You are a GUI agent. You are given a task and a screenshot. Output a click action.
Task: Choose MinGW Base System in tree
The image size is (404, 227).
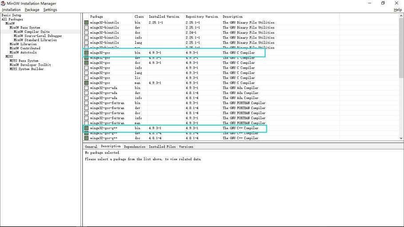click(25, 27)
